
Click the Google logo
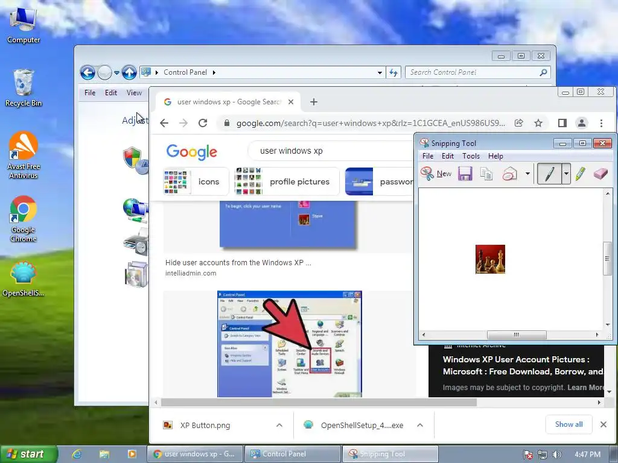(x=191, y=151)
